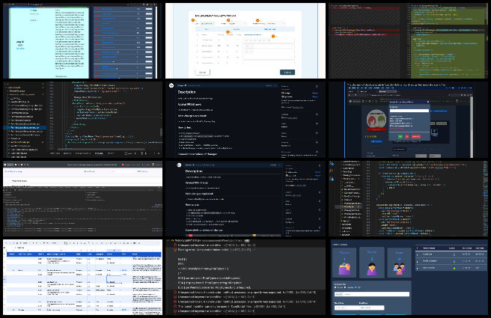491x318 pixels.
Task: Select the highlighted file in the explorer tree
Action: pyautogui.click(x=25, y=128)
